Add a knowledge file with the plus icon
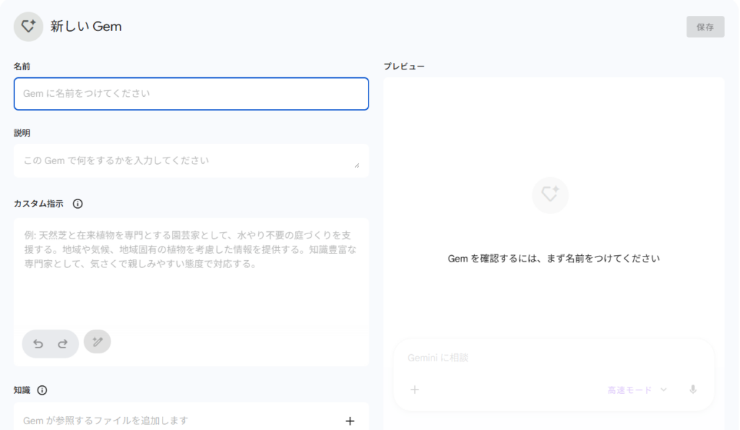 tap(350, 421)
